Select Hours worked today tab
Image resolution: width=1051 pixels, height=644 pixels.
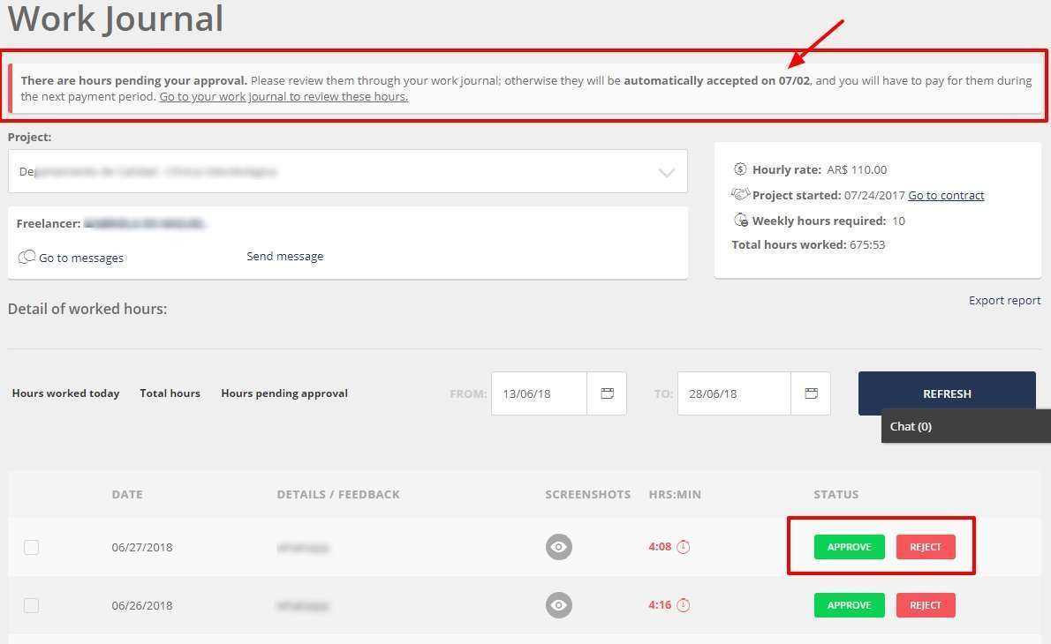point(65,393)
